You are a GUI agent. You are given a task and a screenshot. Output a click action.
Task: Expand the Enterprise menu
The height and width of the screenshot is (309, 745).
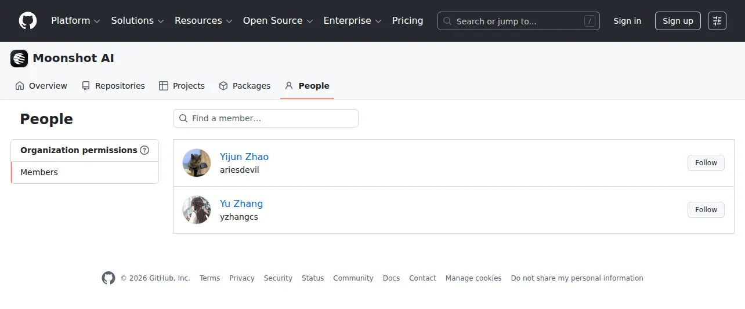coord(352,21)
